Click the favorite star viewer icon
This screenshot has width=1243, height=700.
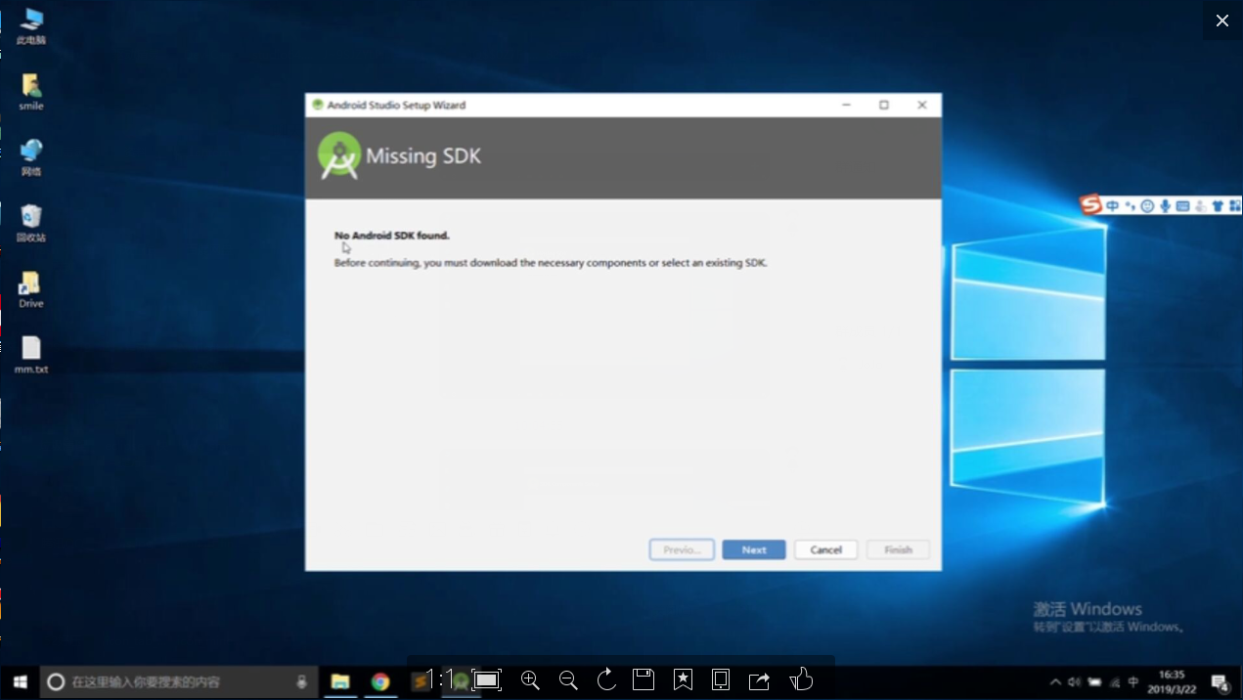(x=683, y=679)
